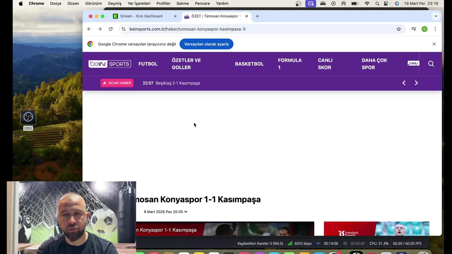This screenshot has width=452, height=254.
Task: Open the Chrome profile avatar
Action: [424, 29]
